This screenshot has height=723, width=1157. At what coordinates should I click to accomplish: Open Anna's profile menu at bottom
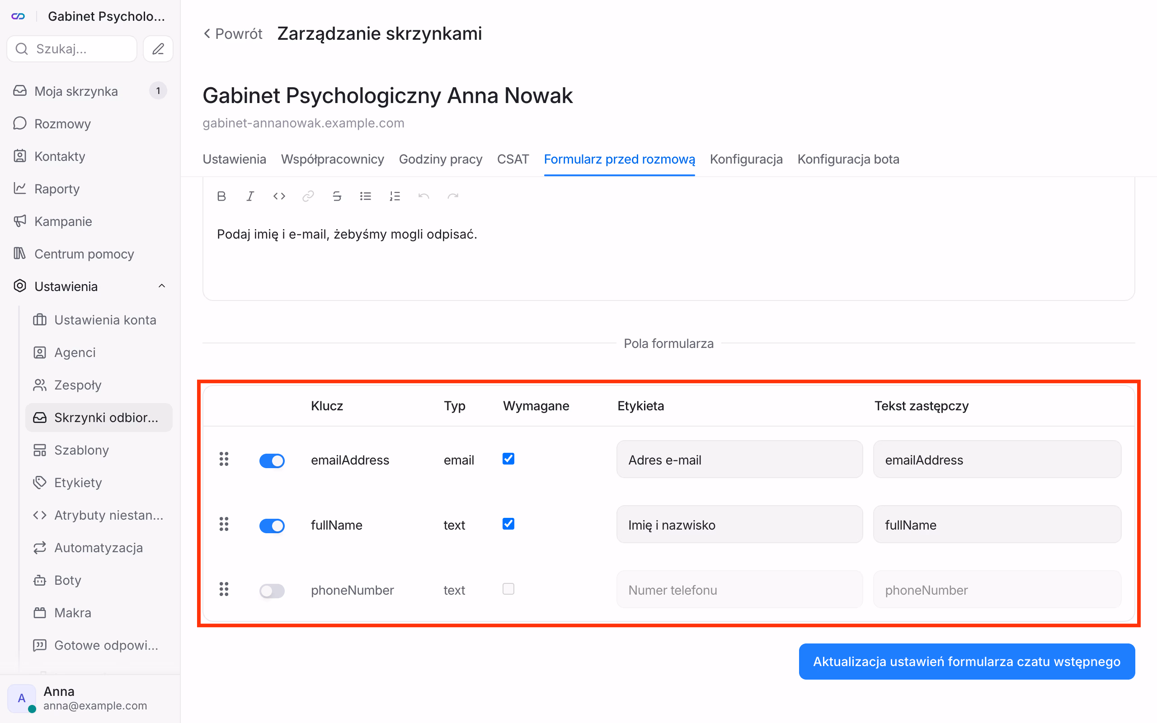(90, 698)
